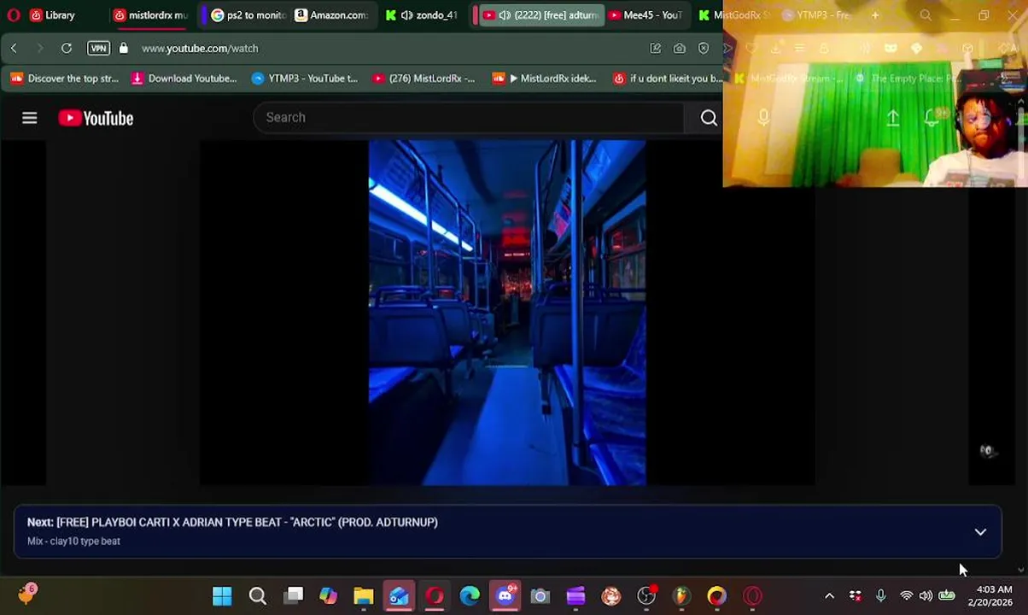This screenshot has width=1028, height=615.
Task: Open Discord from the taskbar
Action: coord(505,595)
